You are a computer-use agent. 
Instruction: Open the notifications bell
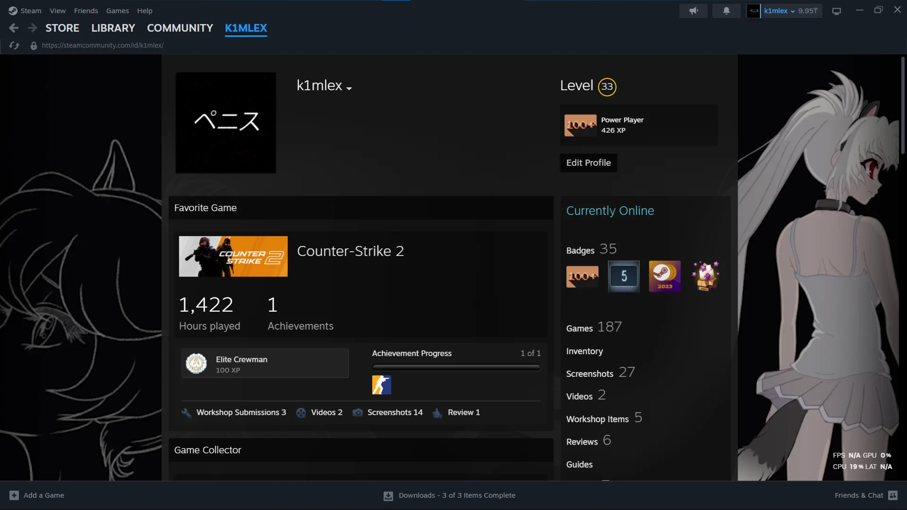726,11
